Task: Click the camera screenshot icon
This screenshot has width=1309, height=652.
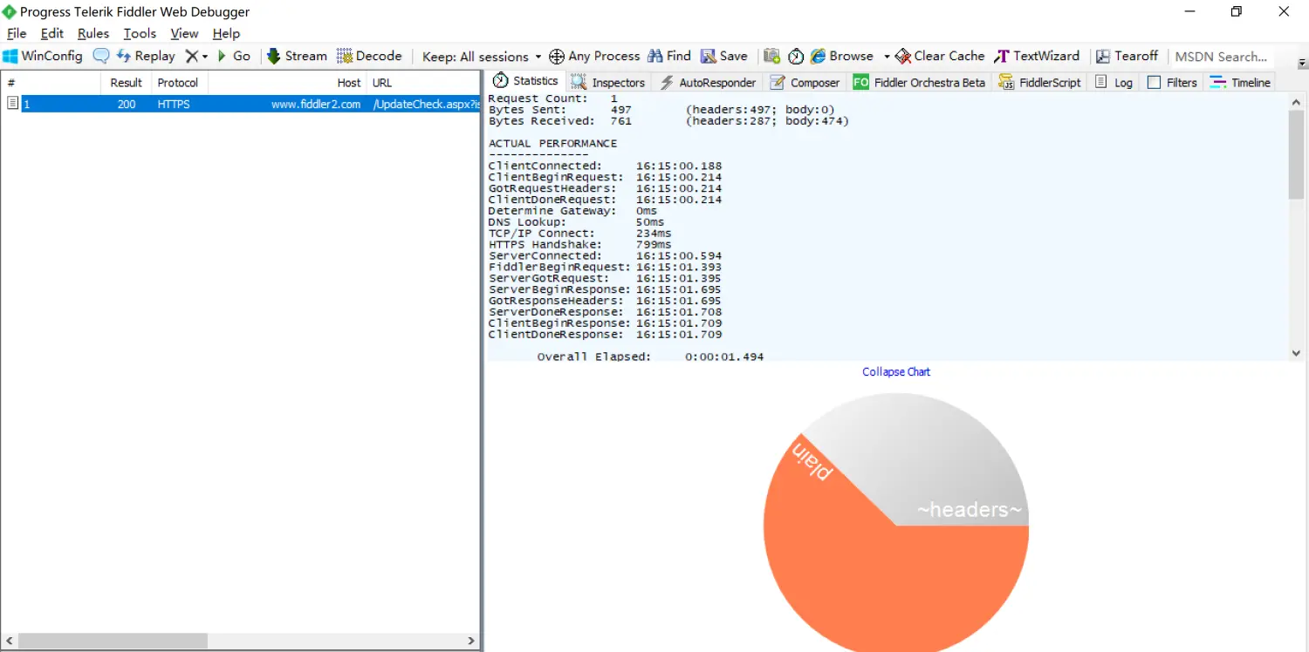Action: coord(771,57)
